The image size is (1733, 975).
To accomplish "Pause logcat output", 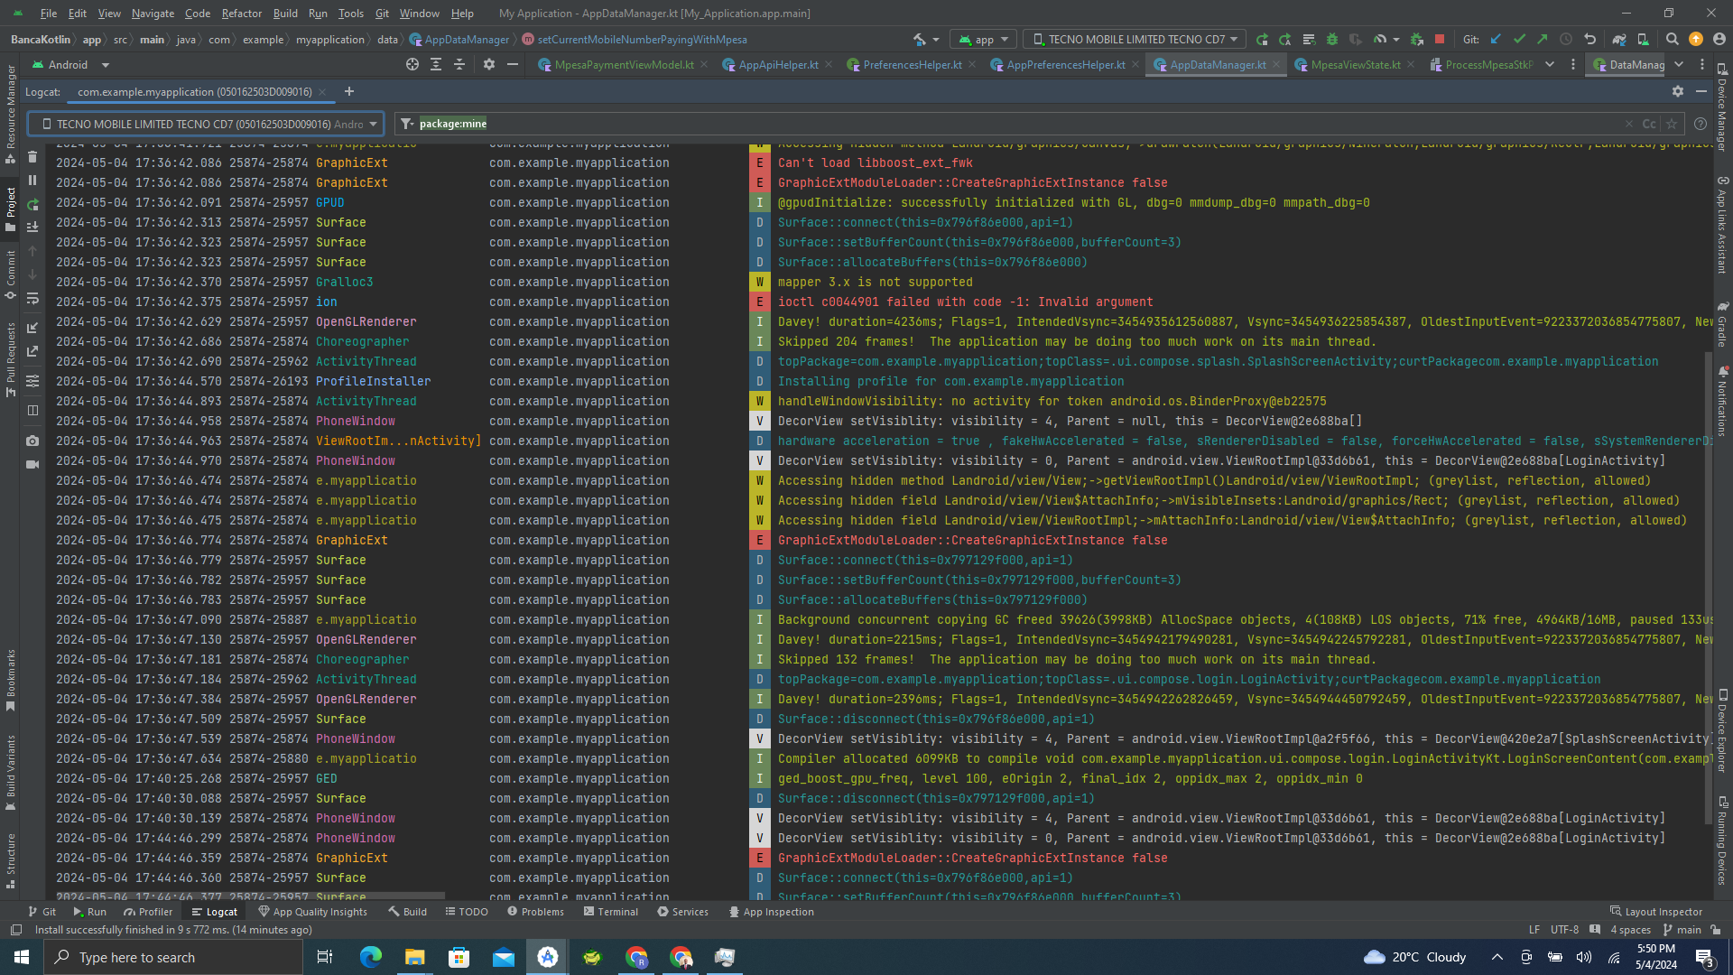I will point(32,181).
